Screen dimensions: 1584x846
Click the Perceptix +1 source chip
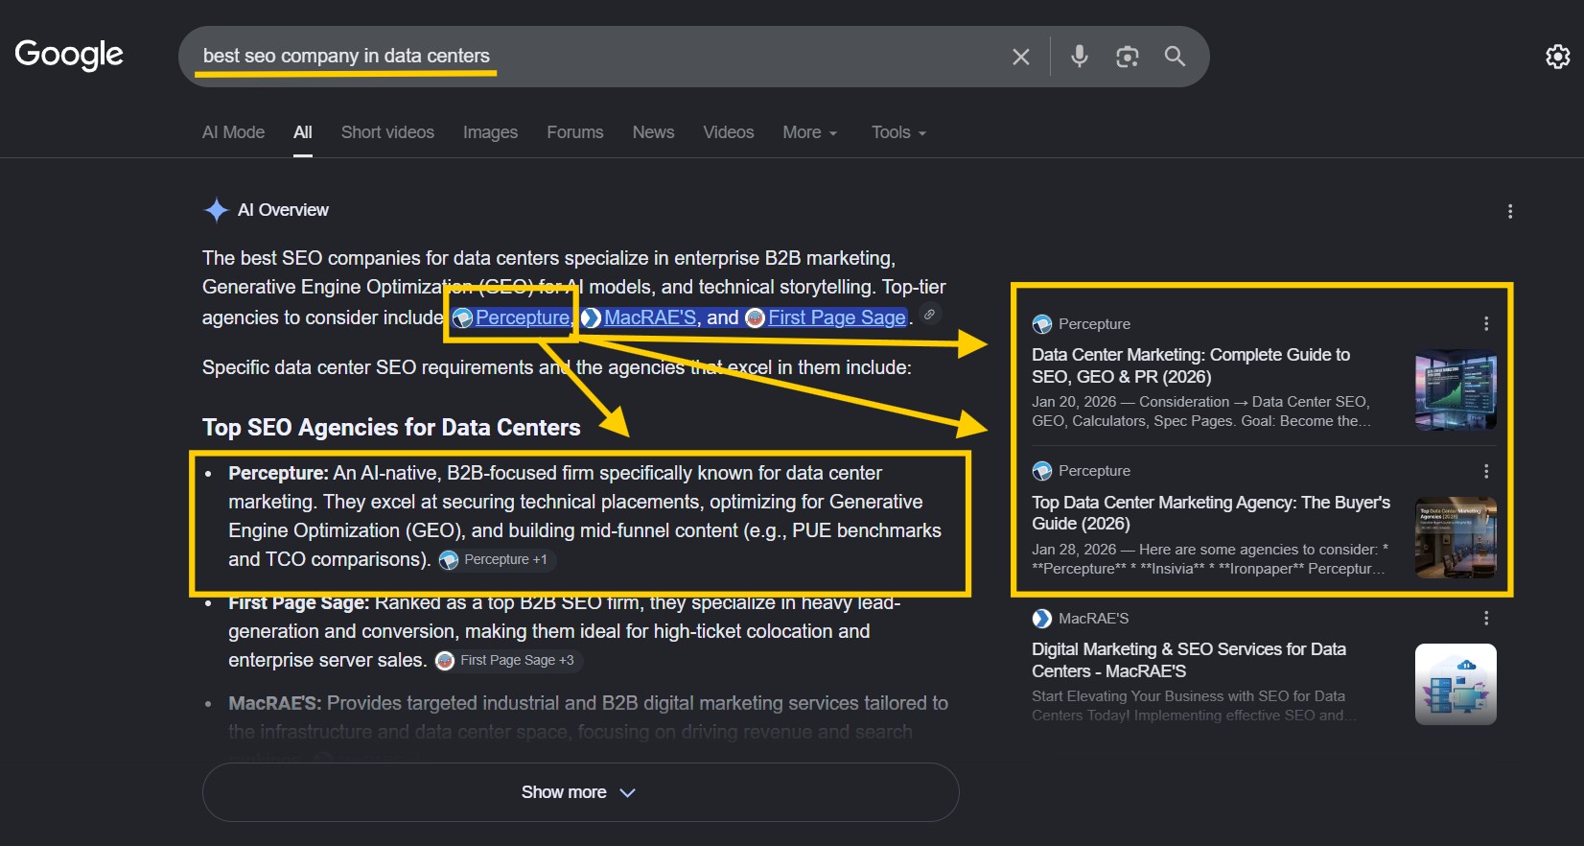tap(495, 559)
